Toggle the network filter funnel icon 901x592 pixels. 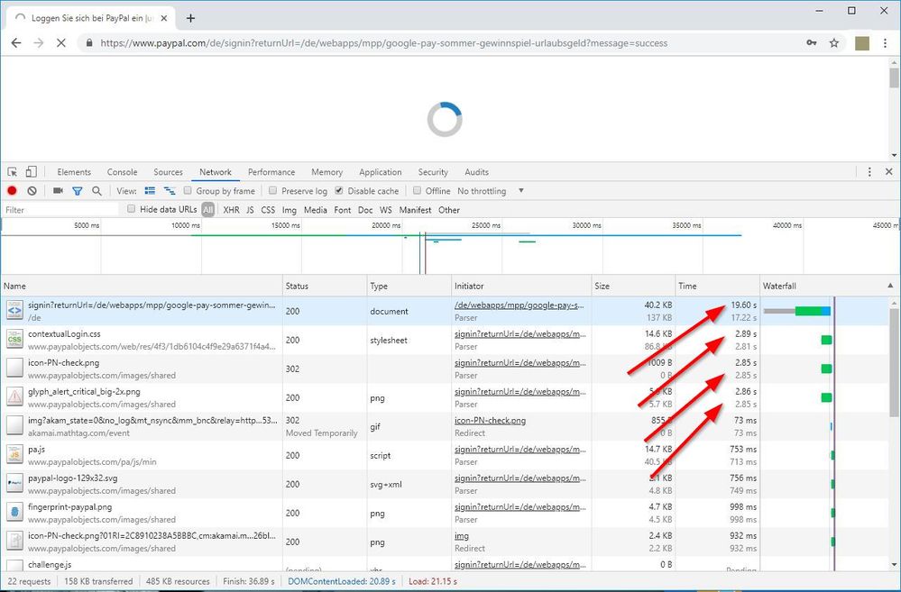(x=77, y=191)
